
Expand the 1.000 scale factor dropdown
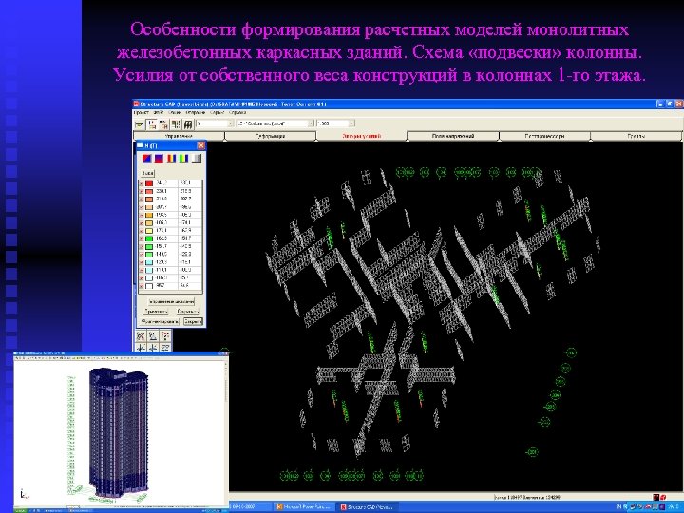[x=351, y=123]
